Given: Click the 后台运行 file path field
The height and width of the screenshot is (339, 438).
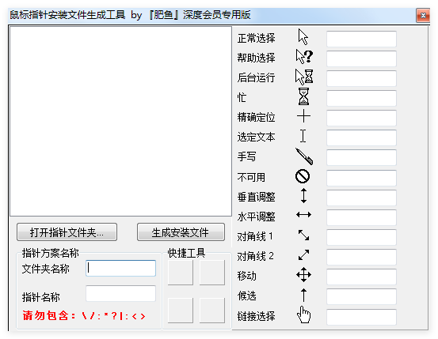Looking at the screenshot, I should (361, 78).
